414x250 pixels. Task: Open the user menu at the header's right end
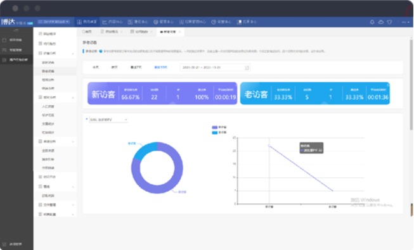point(406,22)
